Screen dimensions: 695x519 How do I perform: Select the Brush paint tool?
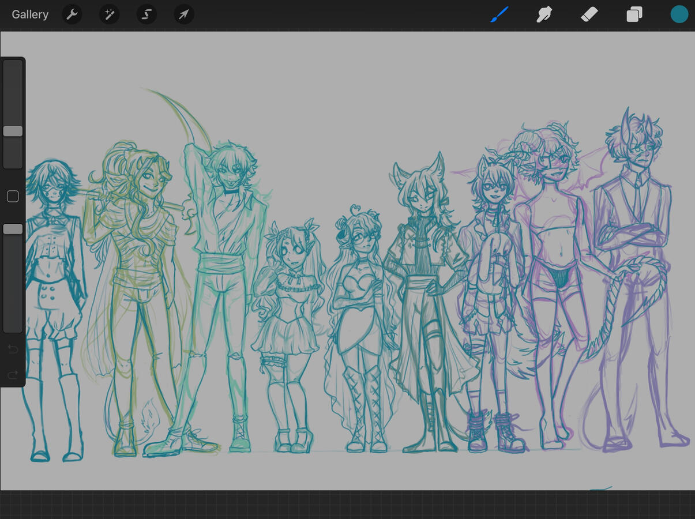(x=499, y=14)
